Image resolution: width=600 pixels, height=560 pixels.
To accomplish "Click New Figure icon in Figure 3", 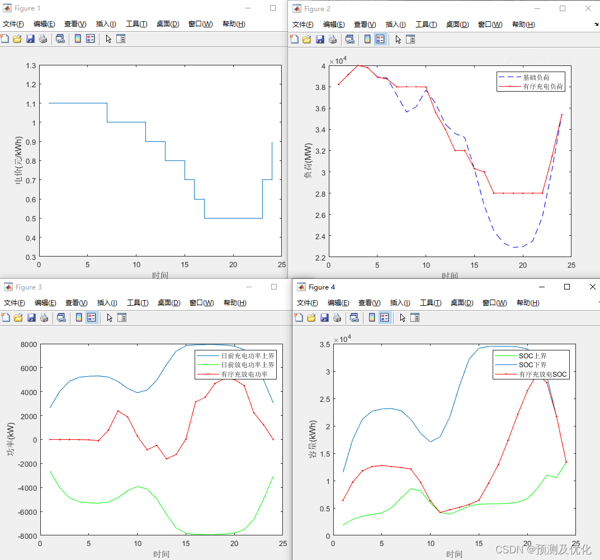I will pyautogui.click(x=6, y=317).
